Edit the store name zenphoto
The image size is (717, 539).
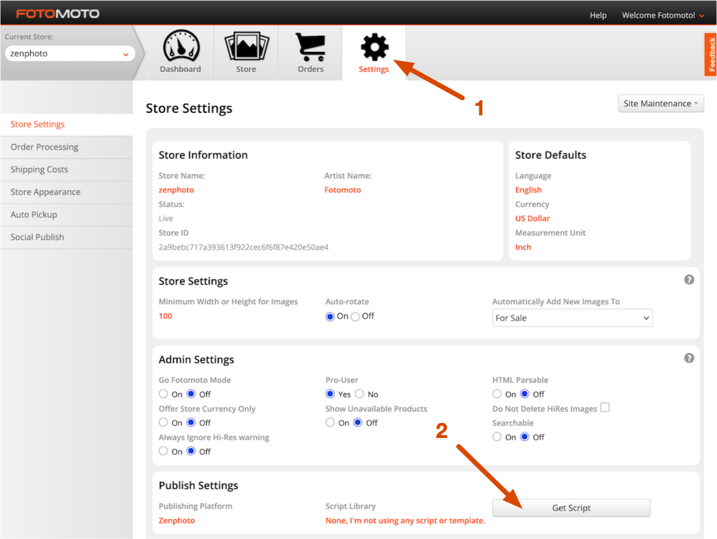176,190
